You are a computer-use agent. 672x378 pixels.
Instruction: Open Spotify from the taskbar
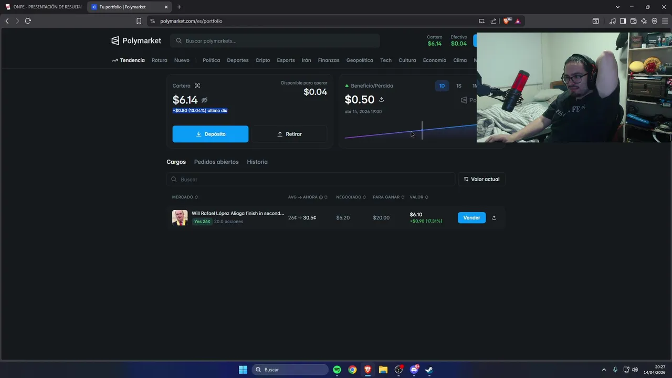pos(337,370)
